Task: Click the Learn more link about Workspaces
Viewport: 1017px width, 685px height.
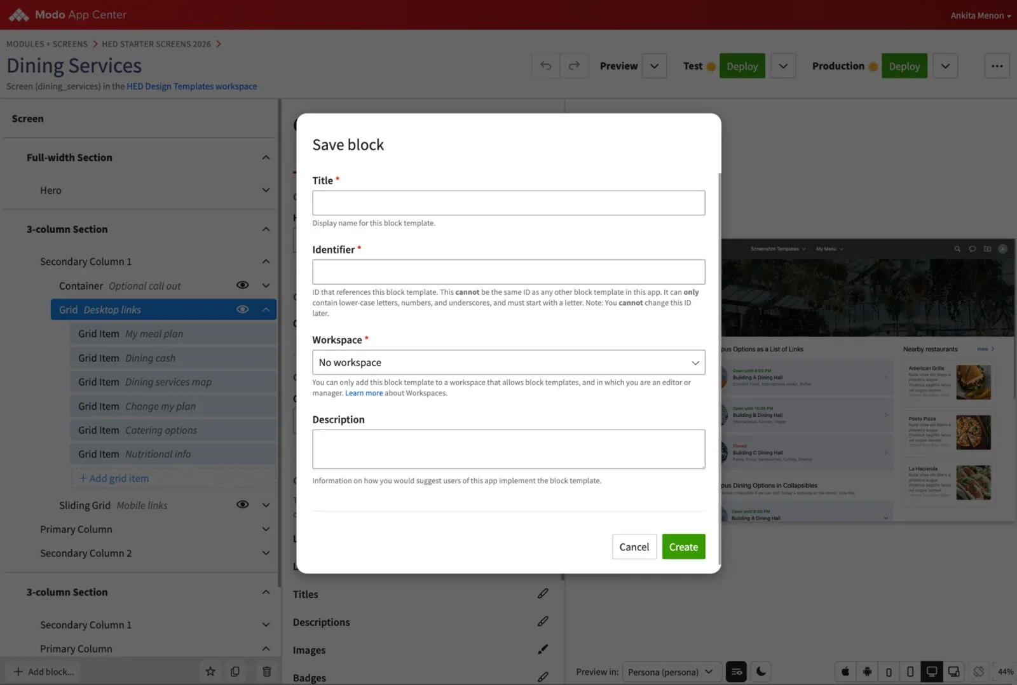Action: click(x=364, y=393)
